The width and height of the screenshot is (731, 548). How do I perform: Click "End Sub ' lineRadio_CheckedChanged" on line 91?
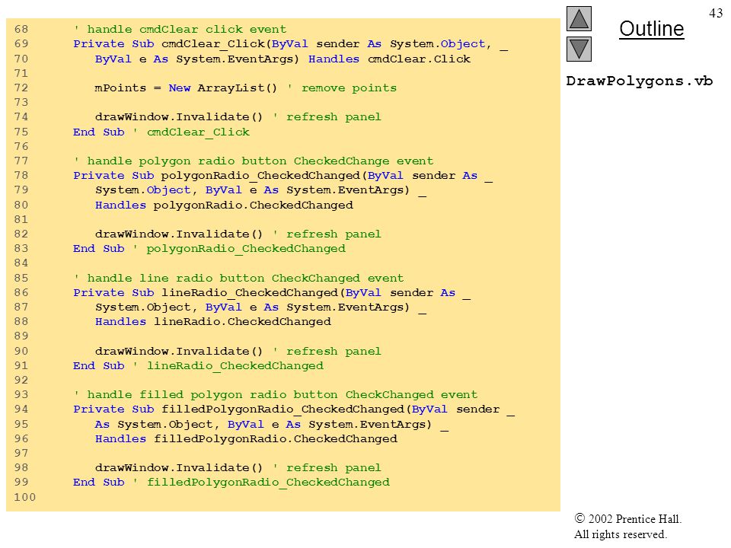[198, 366]
